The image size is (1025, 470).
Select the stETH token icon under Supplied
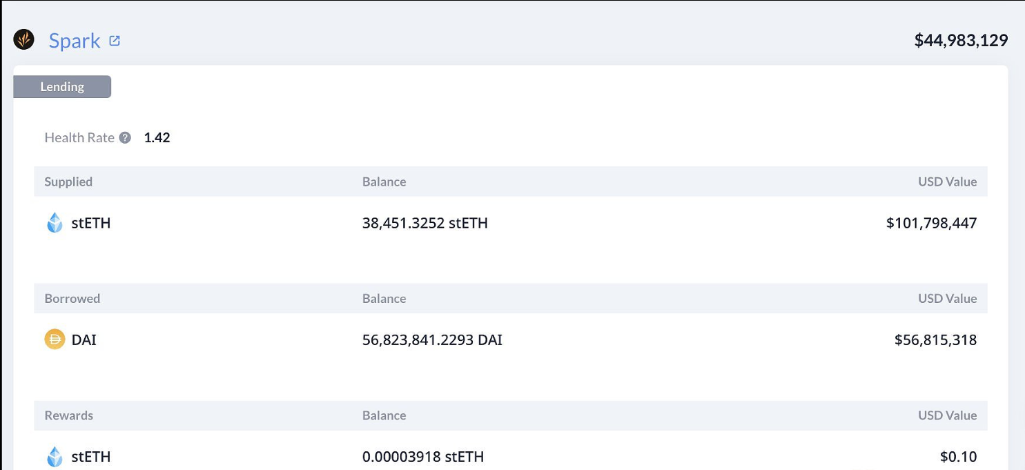55,222
